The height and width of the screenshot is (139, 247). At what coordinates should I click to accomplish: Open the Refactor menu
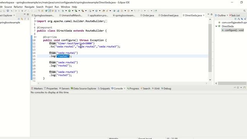pyautogui.click(x=18, y=7)
